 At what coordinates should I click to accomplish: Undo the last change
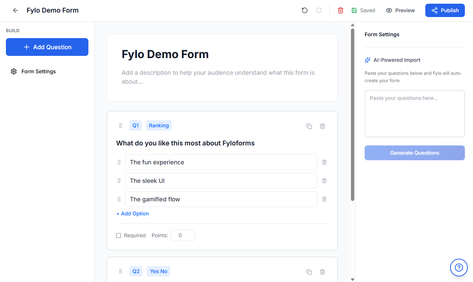point(304,10)
